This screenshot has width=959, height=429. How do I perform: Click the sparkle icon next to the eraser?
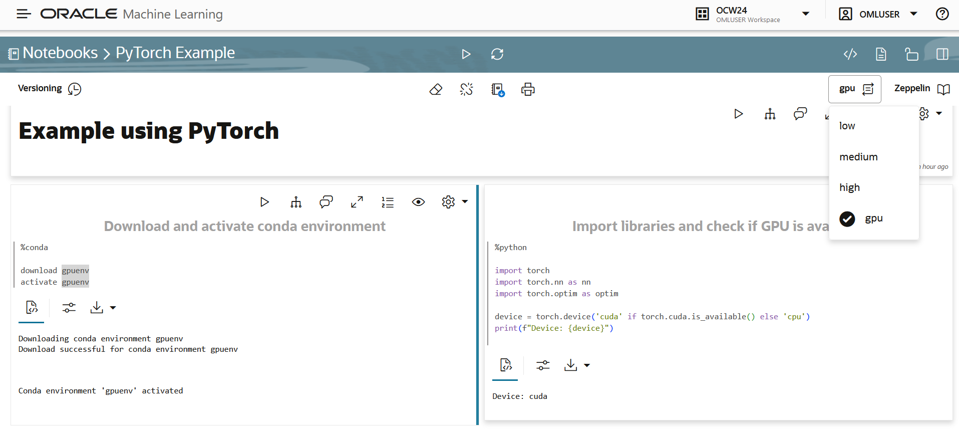coord(466,89)
